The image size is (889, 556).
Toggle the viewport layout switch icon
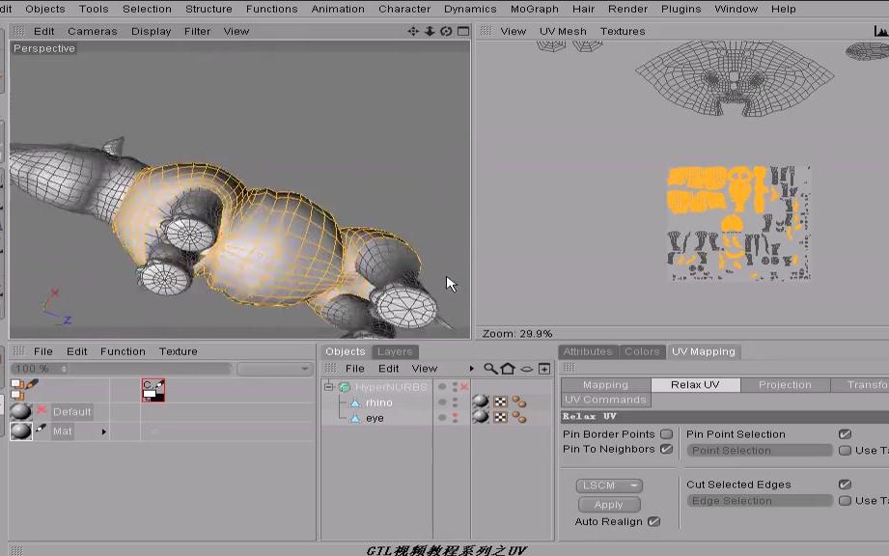461,31
